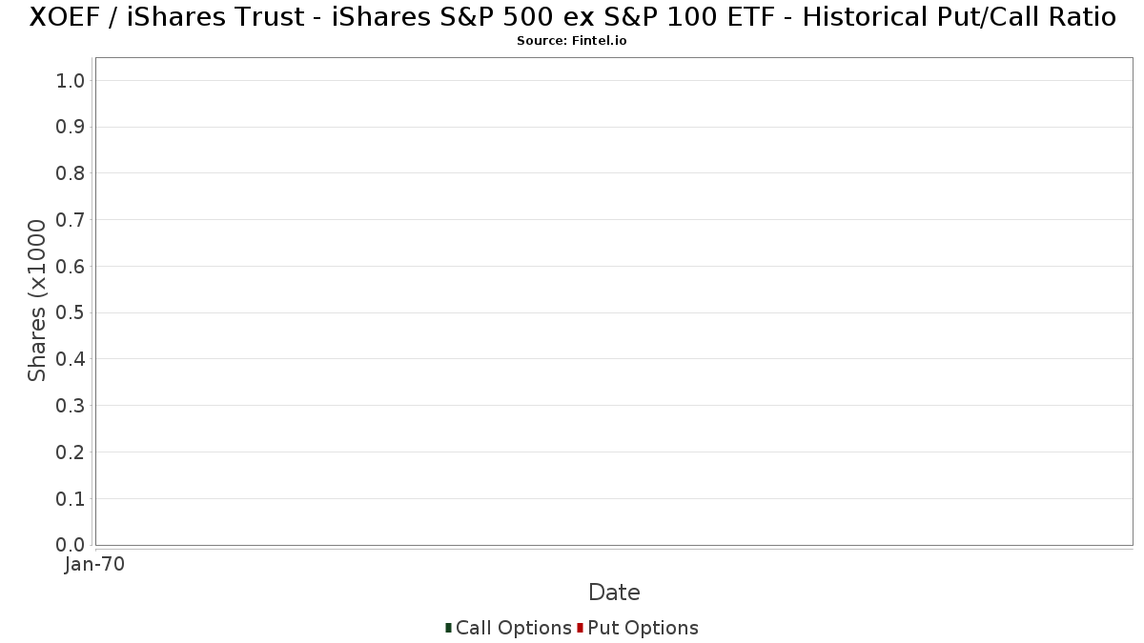The height and width of the screenshot is (643, 1144).
Task: Select the Date x-axis title
Action: tap(614, 593)
